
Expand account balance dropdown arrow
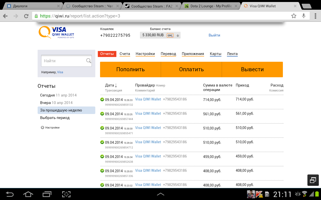pyautogui.click(x=178, y=35)
